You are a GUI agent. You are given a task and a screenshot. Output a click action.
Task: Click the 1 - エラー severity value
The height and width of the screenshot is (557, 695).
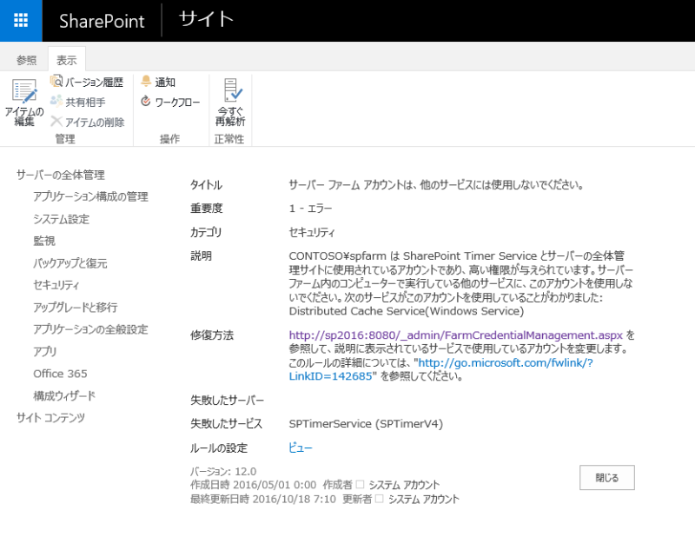tap(310, 208)
